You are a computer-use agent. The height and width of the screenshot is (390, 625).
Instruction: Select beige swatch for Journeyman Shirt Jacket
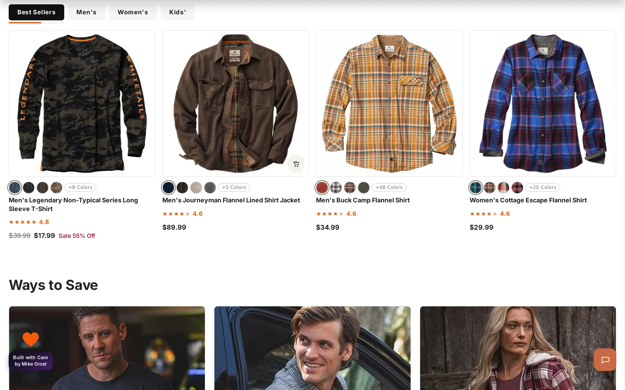tap(196, 188)
